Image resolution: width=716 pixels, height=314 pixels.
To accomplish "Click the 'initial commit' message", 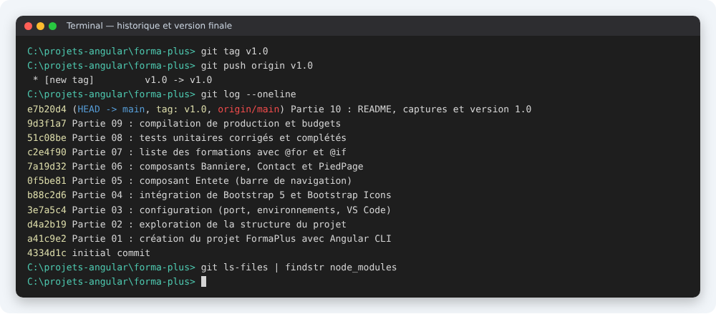I will point(111,253).
